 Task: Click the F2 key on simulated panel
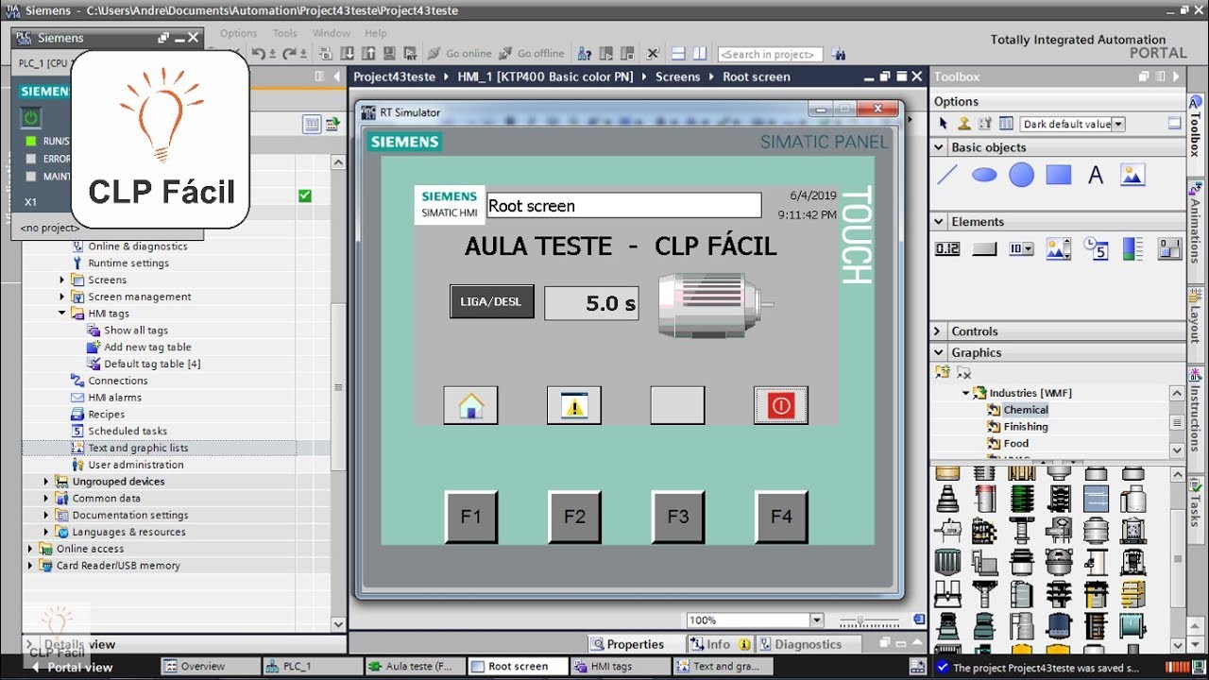(574, 517)
